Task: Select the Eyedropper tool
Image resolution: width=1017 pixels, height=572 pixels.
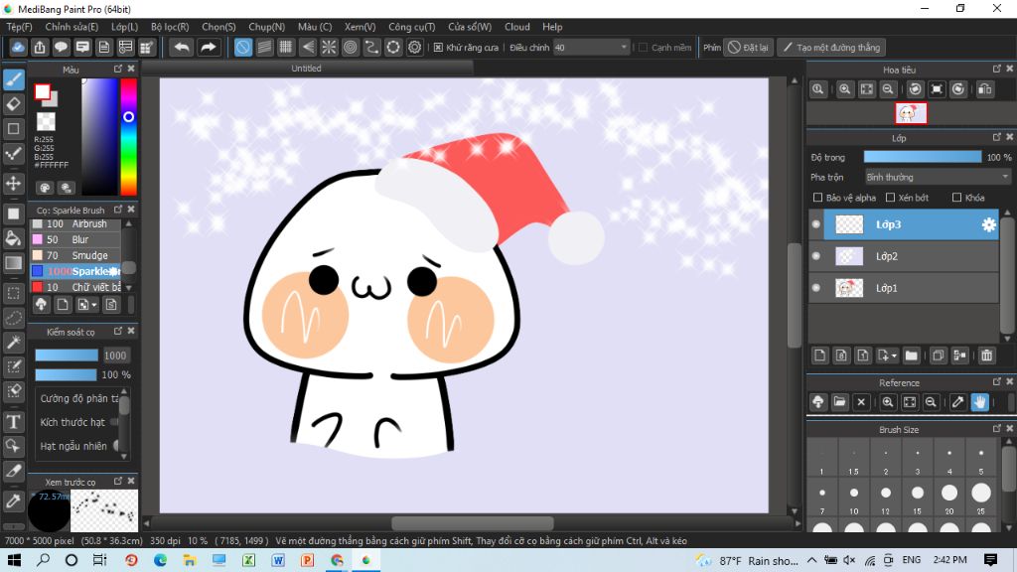Action: [x=14, y=501]
